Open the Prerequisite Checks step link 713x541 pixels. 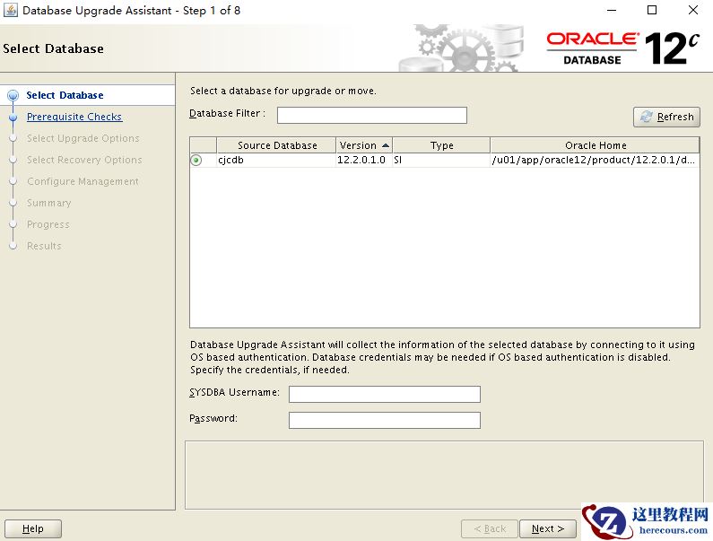[x=74, y=117]
